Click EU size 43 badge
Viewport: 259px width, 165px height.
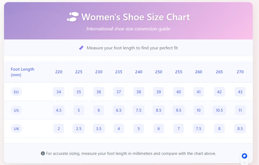click(240, 92)
